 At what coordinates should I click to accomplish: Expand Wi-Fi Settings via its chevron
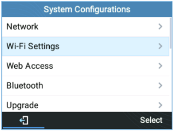tap(160, 46)
